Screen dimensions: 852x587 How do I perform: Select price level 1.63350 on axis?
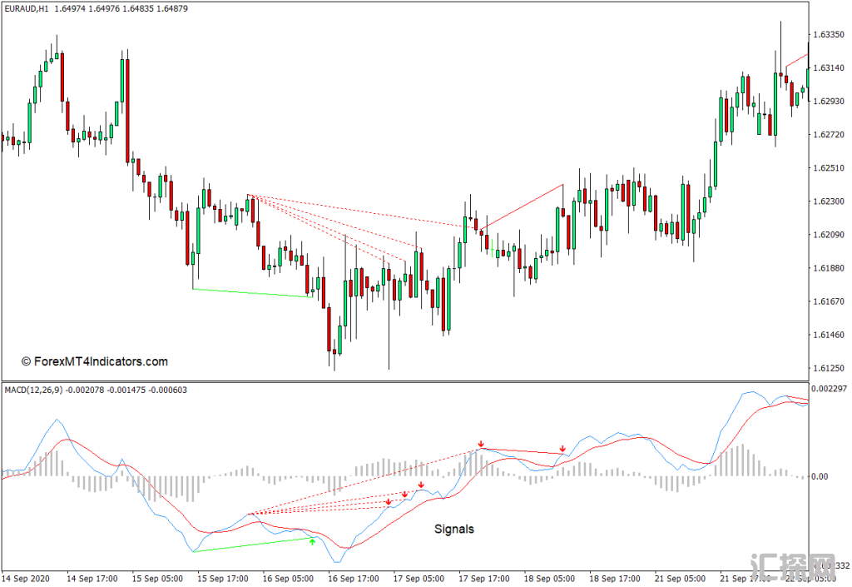[x=829, y=34]
